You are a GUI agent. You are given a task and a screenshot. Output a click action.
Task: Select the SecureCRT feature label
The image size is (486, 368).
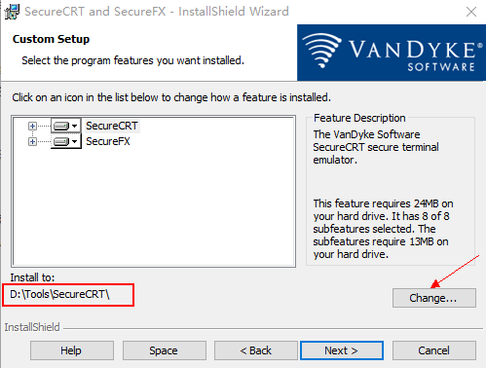point(112,126)
